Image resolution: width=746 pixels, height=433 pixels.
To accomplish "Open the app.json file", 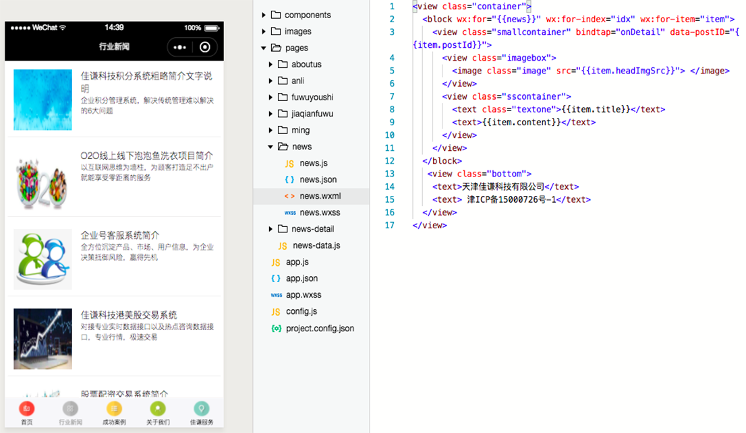I will tap(302, 278).
